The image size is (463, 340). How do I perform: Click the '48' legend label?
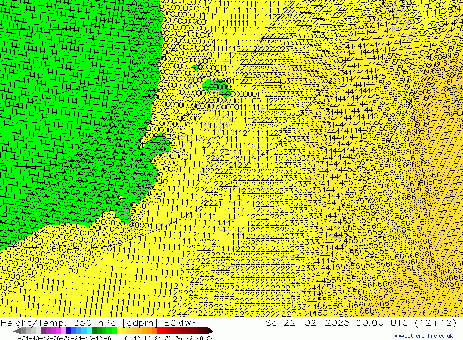tap(200, 338)
